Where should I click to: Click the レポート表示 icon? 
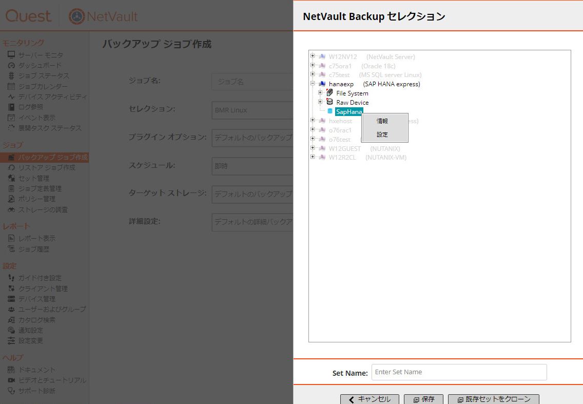click(x=11, y=238)
